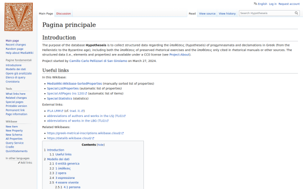Create a New Schema
The height and width of the screenshot is (189, 303).
point(14,135)
